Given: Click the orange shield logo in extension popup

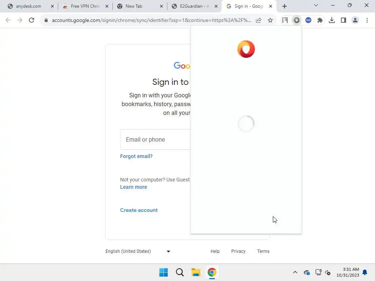Looking at the screenshot, I should (246, 49).
